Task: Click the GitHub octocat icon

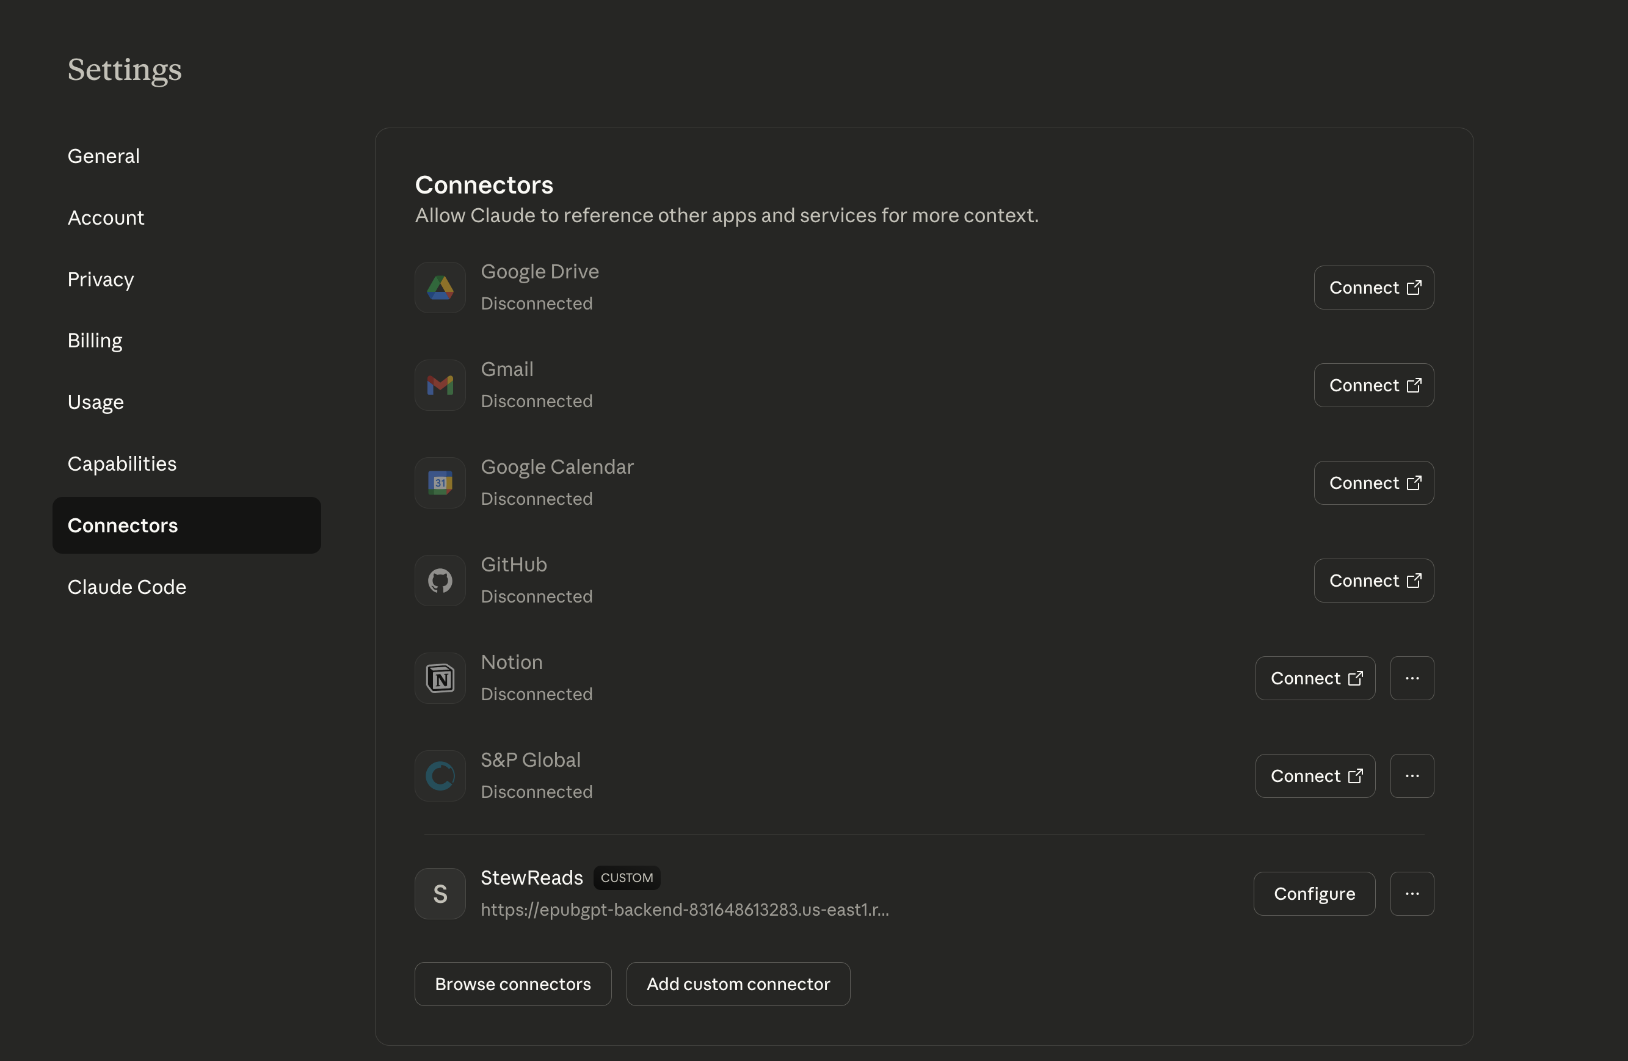Action: pyautogui.click(x=440, y=581)
